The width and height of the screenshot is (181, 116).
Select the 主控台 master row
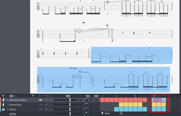pyautogui.click(x=13, y=114)
